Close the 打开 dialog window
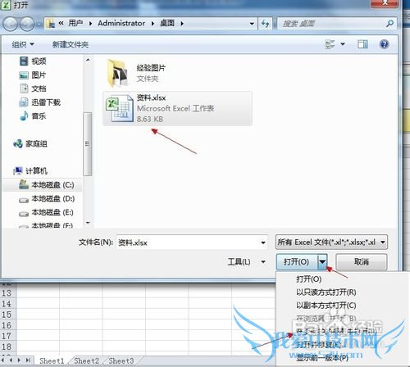This screenshot has width=410, height=367. [x=385, y=3]
